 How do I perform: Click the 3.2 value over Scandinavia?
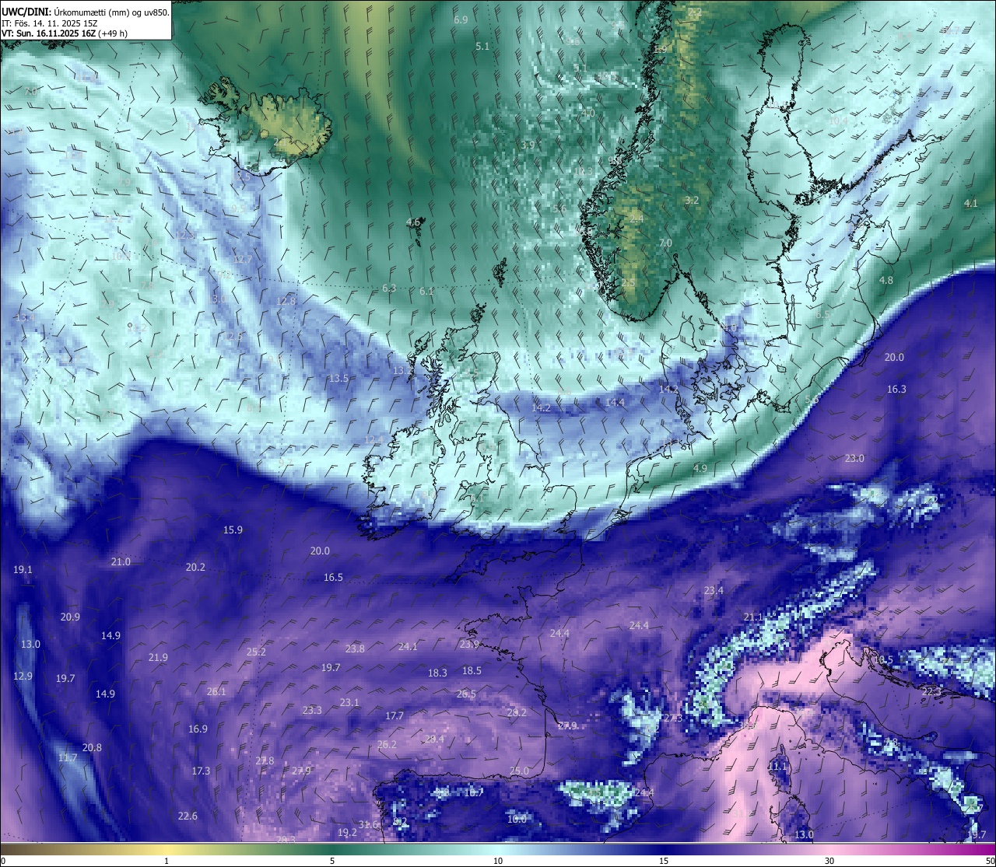pyautogui.click(x=692, y=201)
